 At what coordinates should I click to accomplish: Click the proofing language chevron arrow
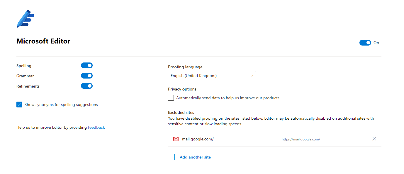pyautogui.click(x=252, y=76)
